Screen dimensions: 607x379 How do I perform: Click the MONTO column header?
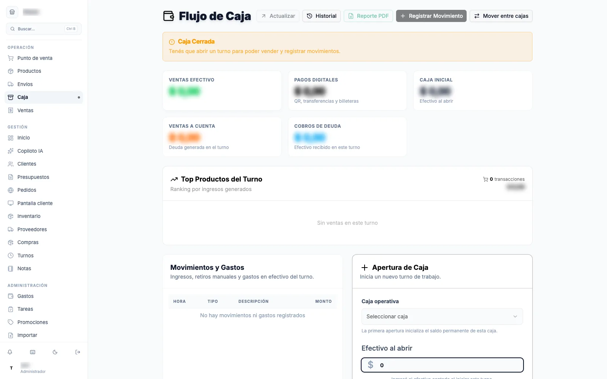pyautogui.click(x=324, y=302)
